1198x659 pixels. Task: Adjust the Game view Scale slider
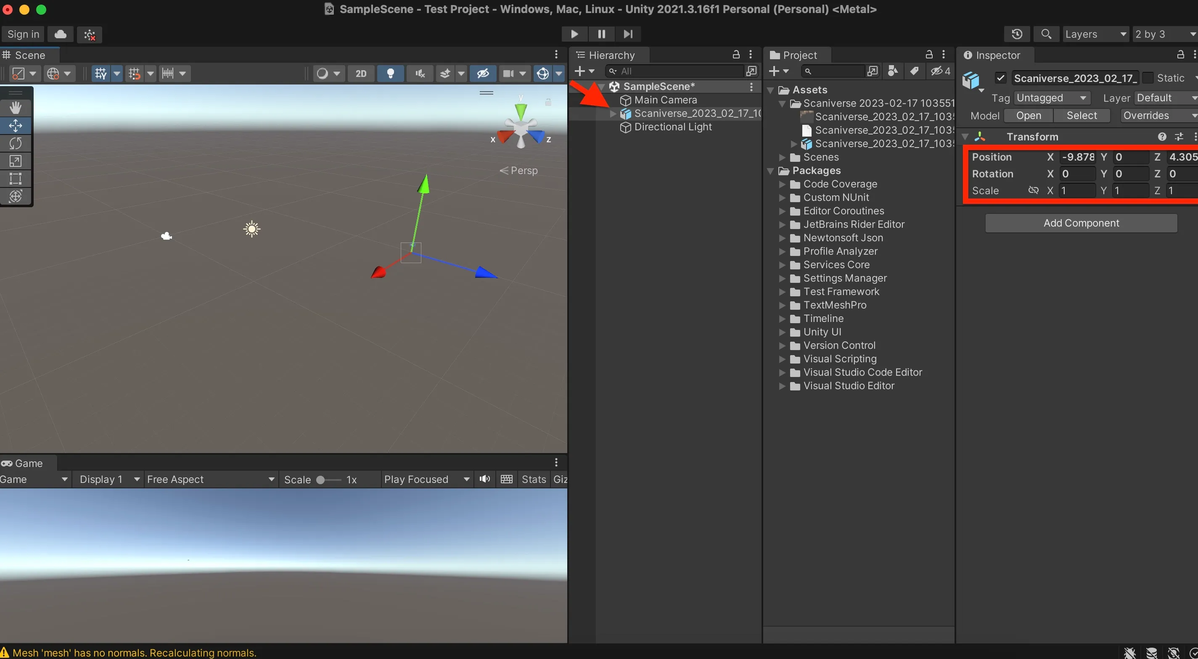[x=320, y=480]
